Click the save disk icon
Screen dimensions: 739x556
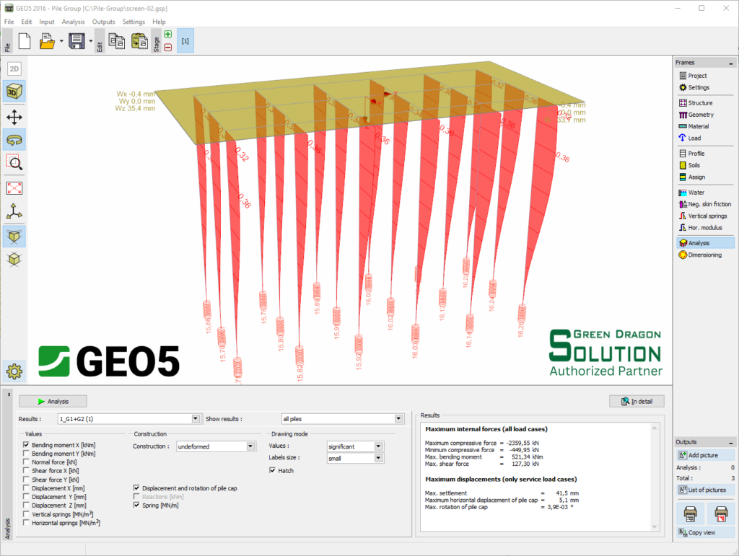pyautogui.click(x=76, y=42)
